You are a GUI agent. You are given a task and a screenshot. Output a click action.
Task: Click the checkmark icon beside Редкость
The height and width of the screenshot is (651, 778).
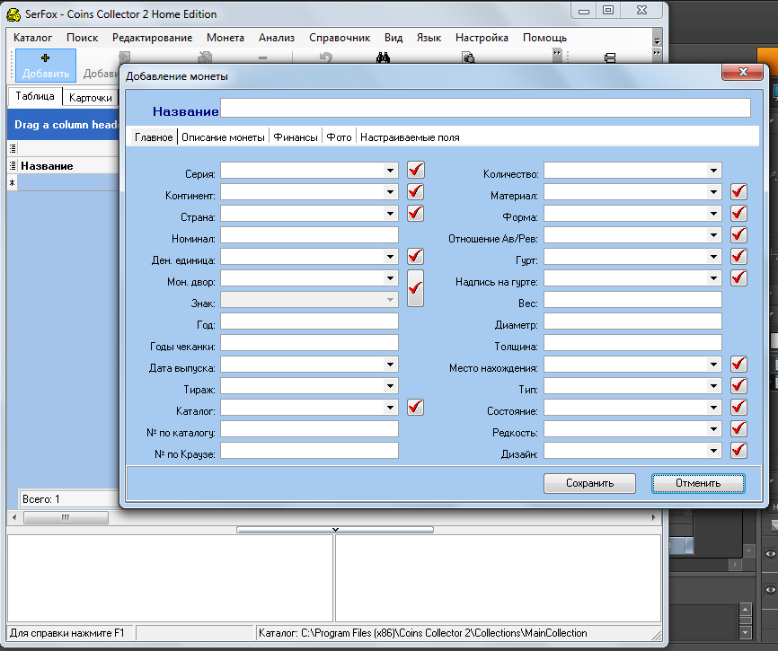click(738, 429)
